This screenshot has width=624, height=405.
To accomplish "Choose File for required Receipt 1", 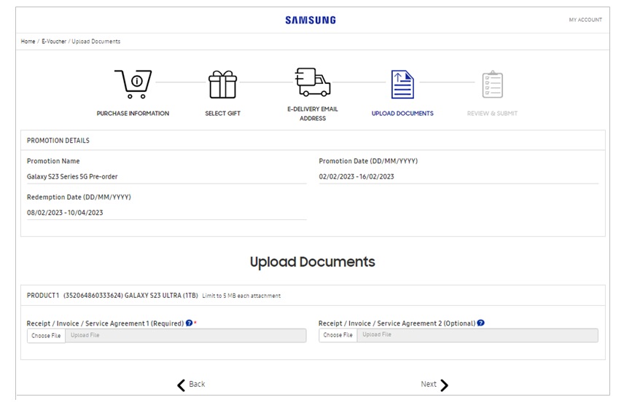I will tap(46, 336).
